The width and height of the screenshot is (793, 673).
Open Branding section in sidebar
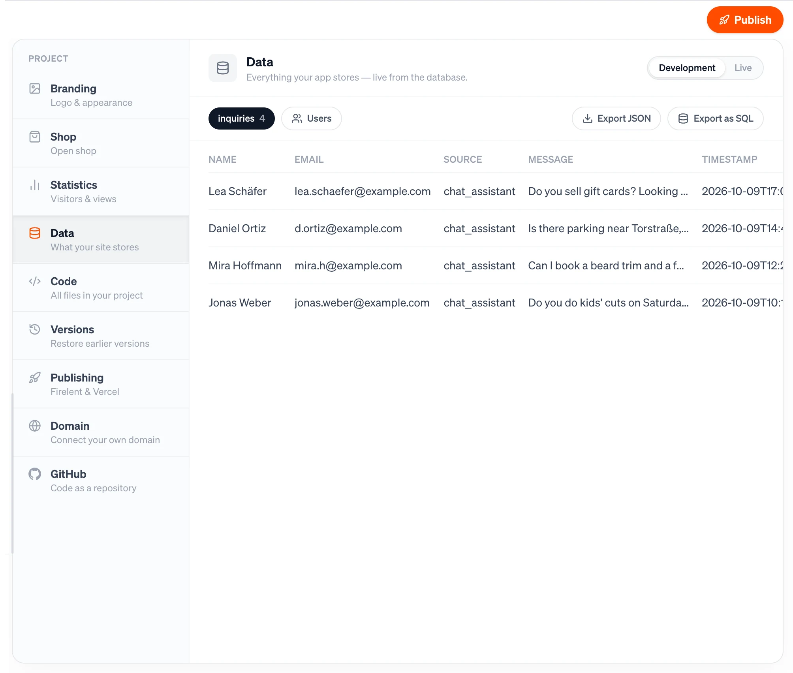(101, 95)
